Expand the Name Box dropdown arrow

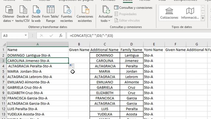[x=26, y=35]
